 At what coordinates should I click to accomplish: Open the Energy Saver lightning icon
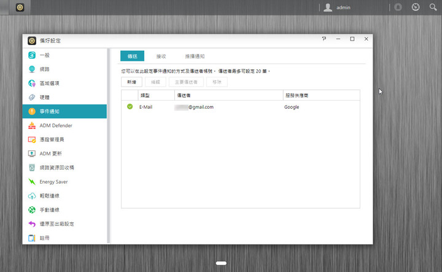coord(32,182)
